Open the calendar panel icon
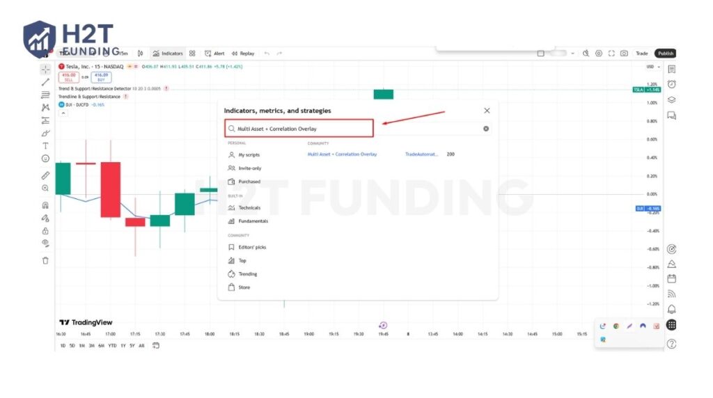713x398 pixels. [672, 278]
